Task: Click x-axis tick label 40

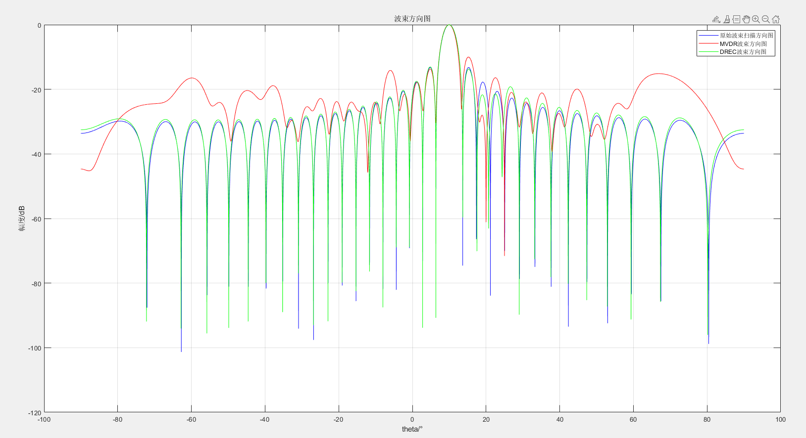Action: click(560, 419)
